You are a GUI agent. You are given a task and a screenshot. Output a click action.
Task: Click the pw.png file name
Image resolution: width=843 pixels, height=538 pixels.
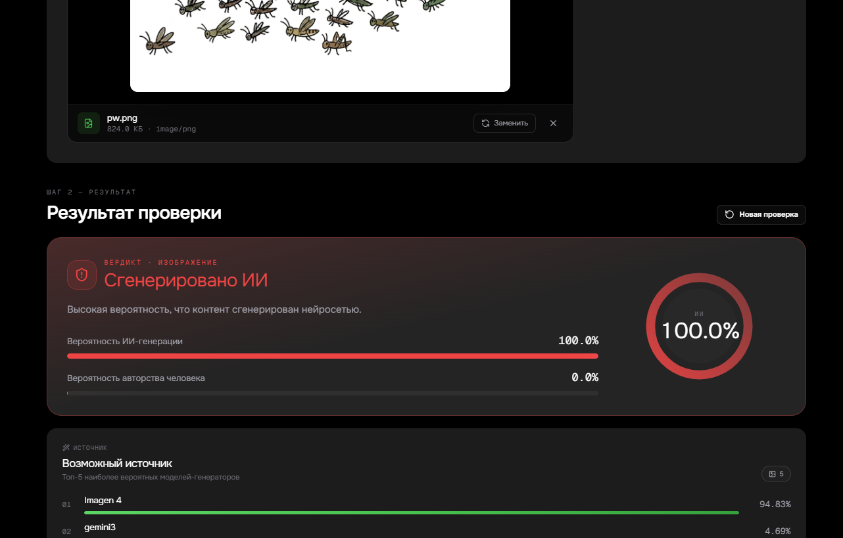coord(122,118)
